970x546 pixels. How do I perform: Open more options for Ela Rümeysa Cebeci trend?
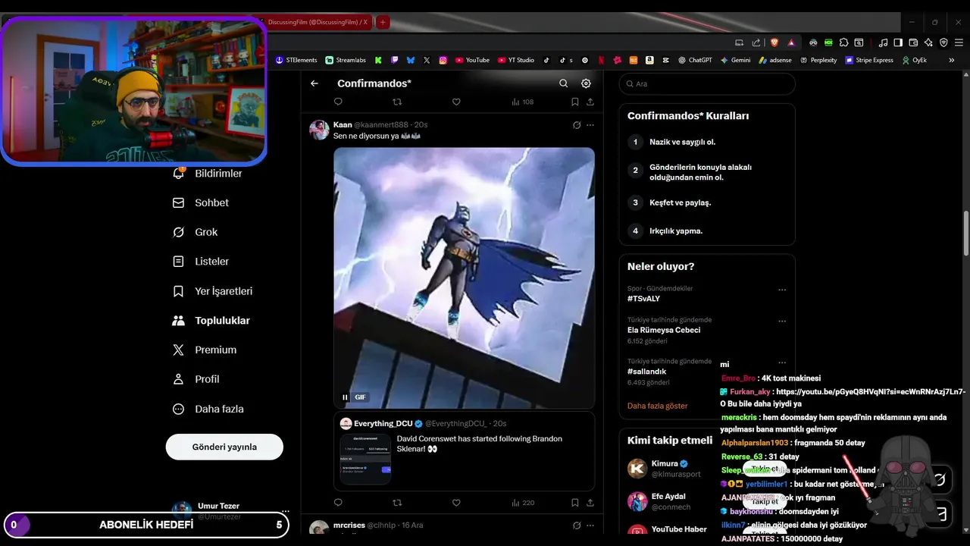(x=782, y=321)
